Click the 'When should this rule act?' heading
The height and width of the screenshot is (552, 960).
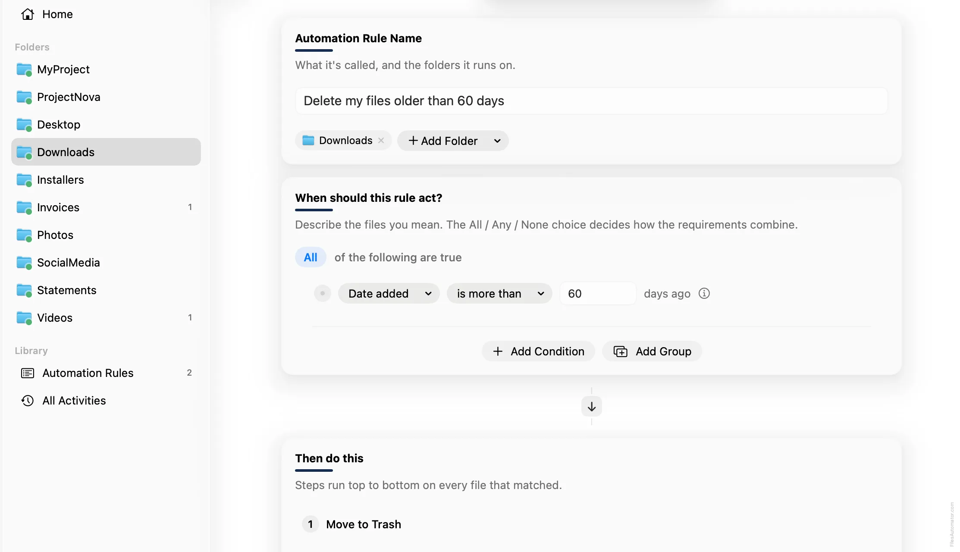click(369, 198)
